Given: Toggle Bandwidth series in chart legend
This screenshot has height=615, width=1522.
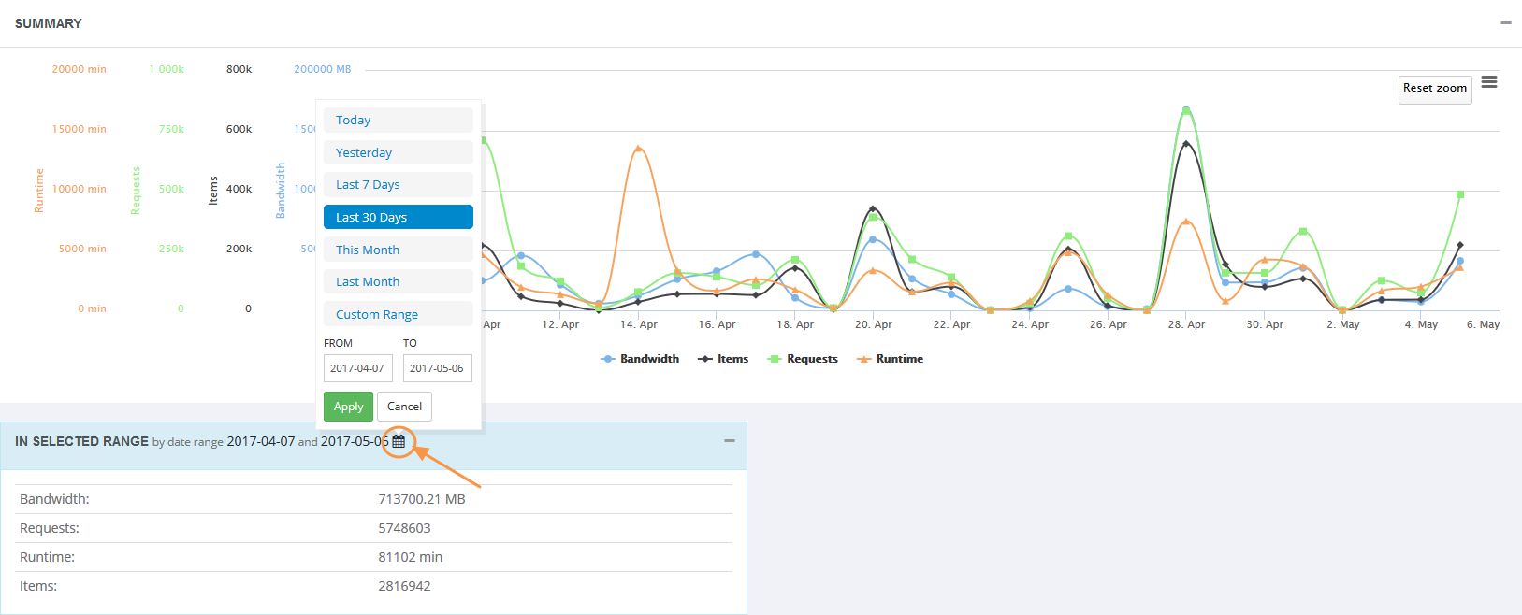Looking at the screenshot, I should 640,359.
